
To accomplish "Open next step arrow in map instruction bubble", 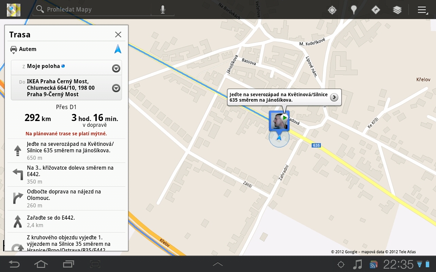I will point(333,98).
